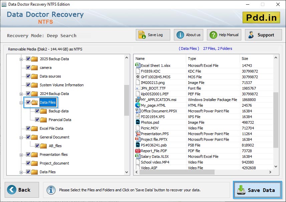Click the Help Manual question mark icon
Viewport: 286px width, 202px height.
pyautogui.click(x=213, y=35)
